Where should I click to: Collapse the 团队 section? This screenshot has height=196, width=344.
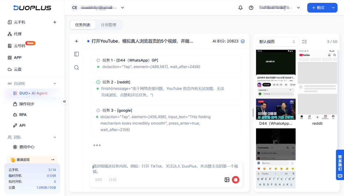[55, 137]
